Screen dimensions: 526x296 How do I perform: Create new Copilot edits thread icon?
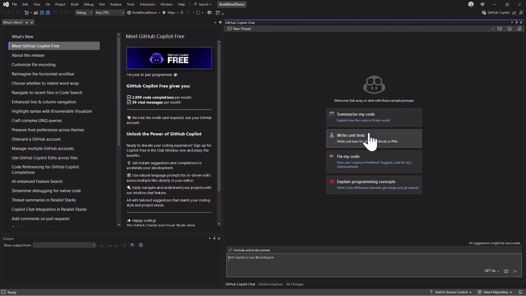pyautogui.click(x=509, y=29)
